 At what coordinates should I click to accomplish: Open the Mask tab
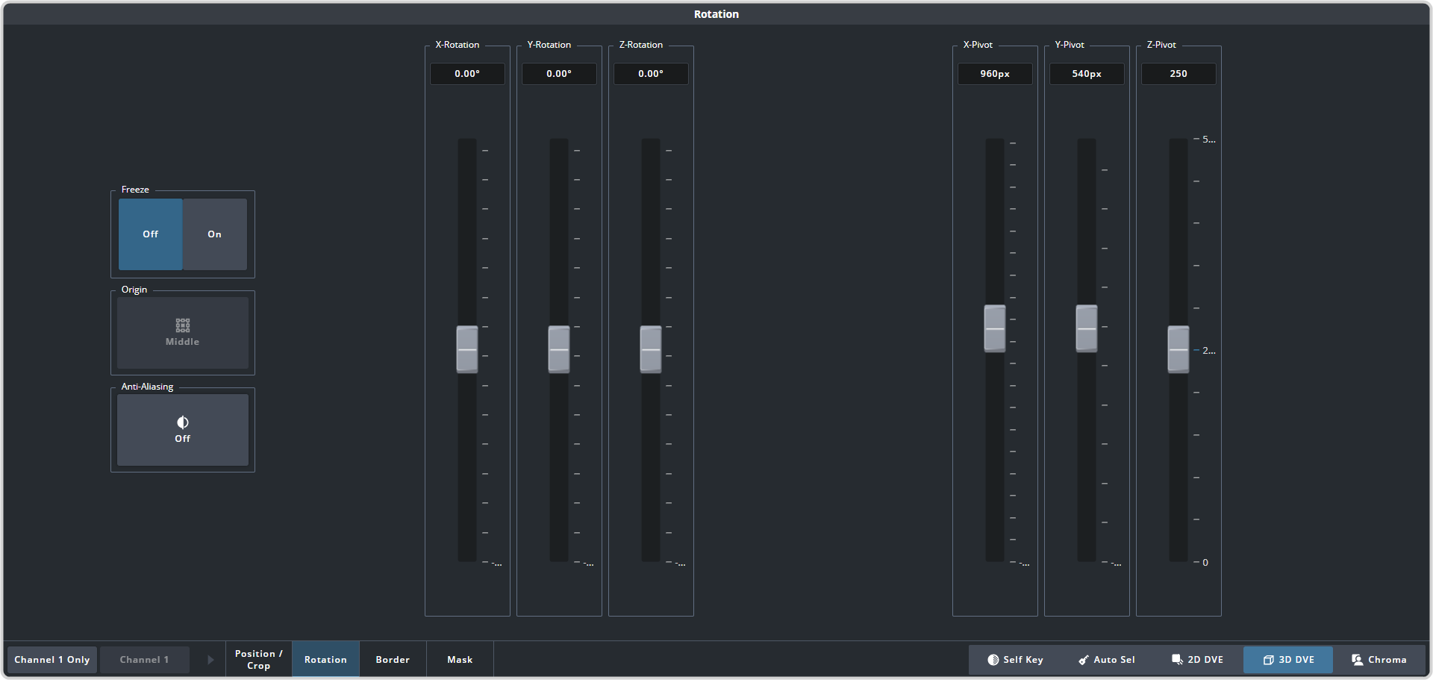click(x=460, y=660)
